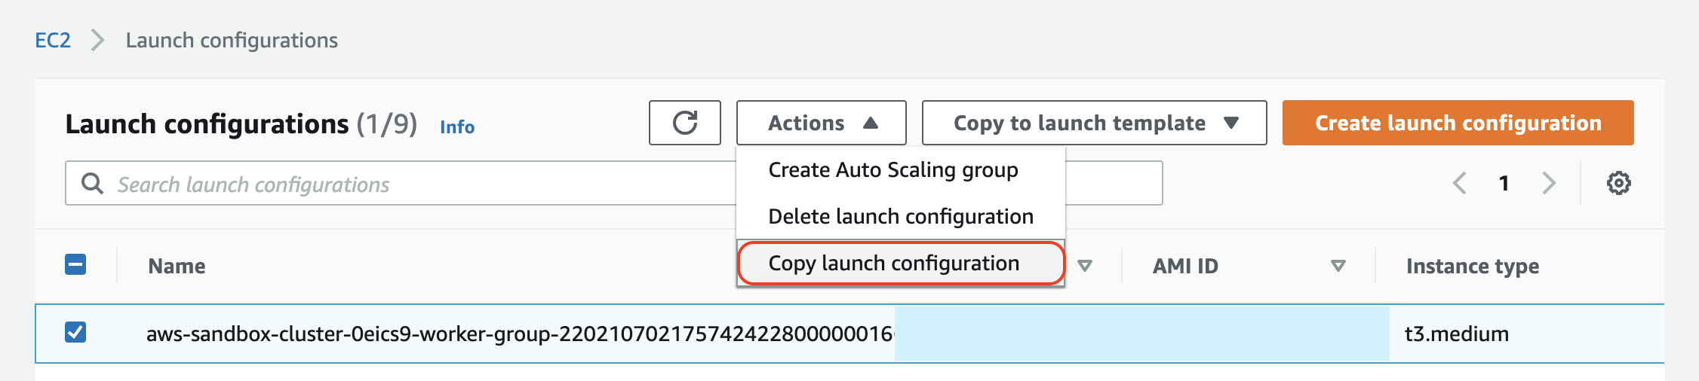Toggle select-all checkbox in header
The image size is (1699, 381).
coord(75,264)
